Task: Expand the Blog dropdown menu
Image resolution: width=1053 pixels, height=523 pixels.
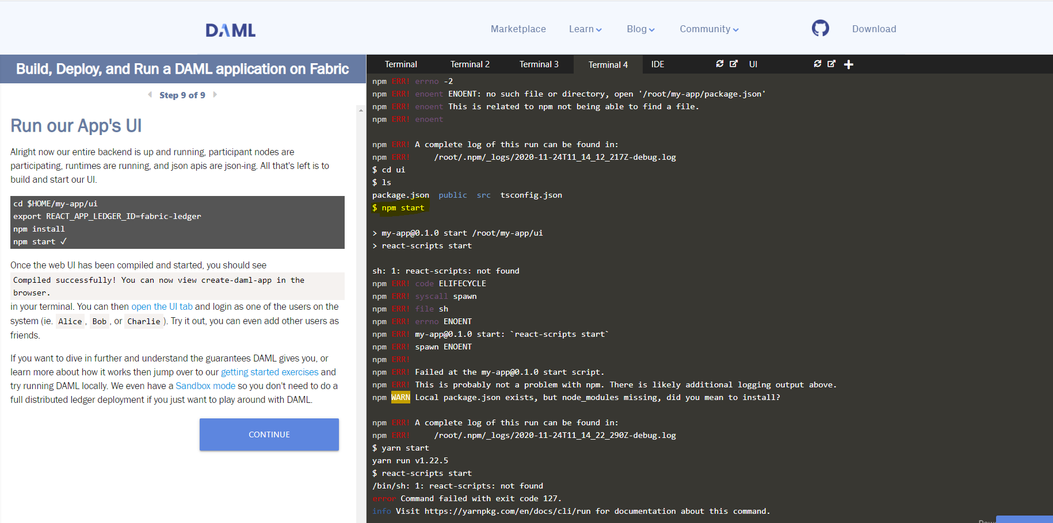Action: pos(640,29)
